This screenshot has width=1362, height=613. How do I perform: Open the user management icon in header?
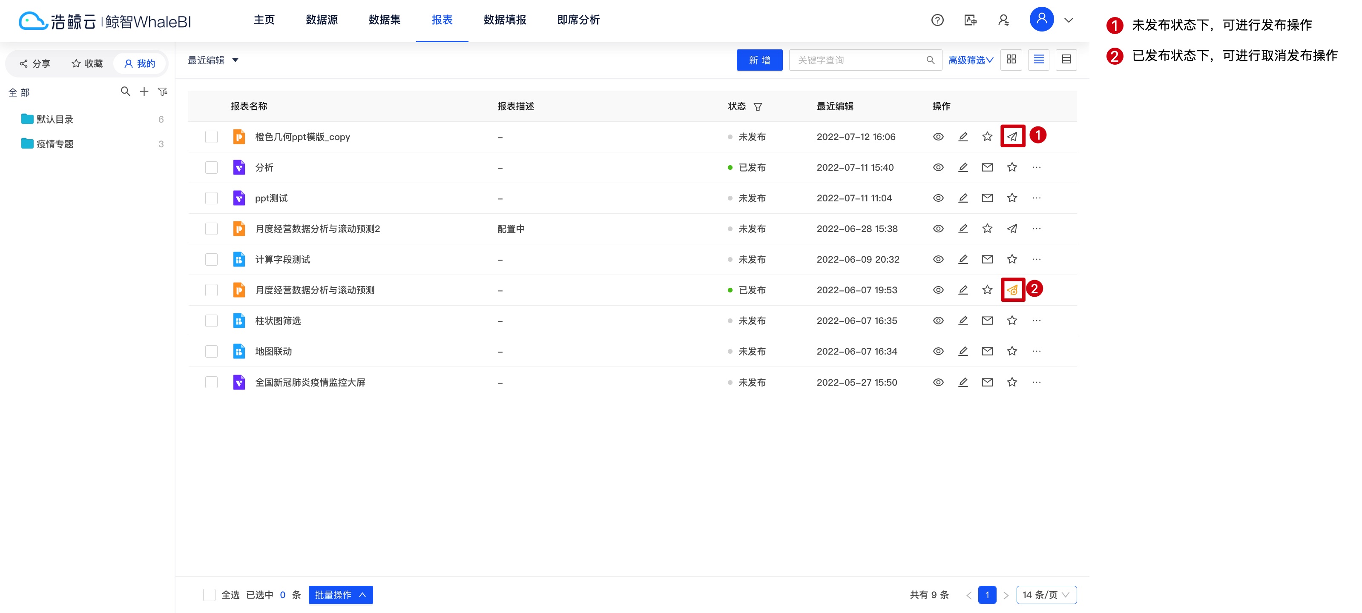tap(1003, 20)
